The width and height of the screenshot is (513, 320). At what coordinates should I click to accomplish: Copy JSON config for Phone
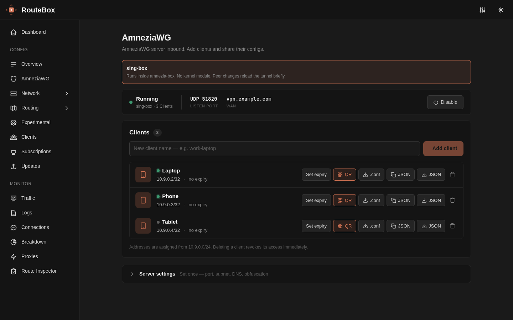(x=400, y=200)
